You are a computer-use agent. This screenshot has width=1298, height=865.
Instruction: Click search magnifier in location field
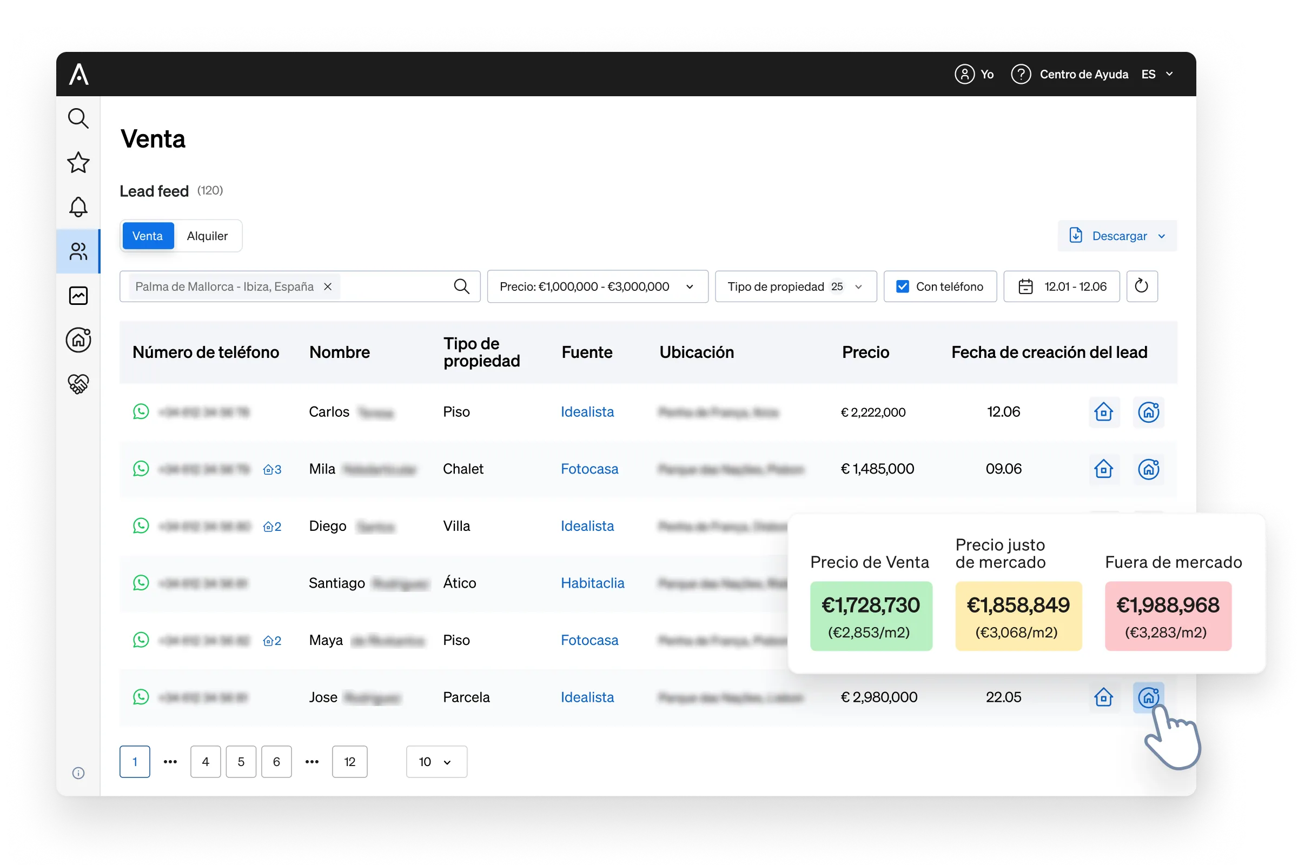[x=461, y=287]
